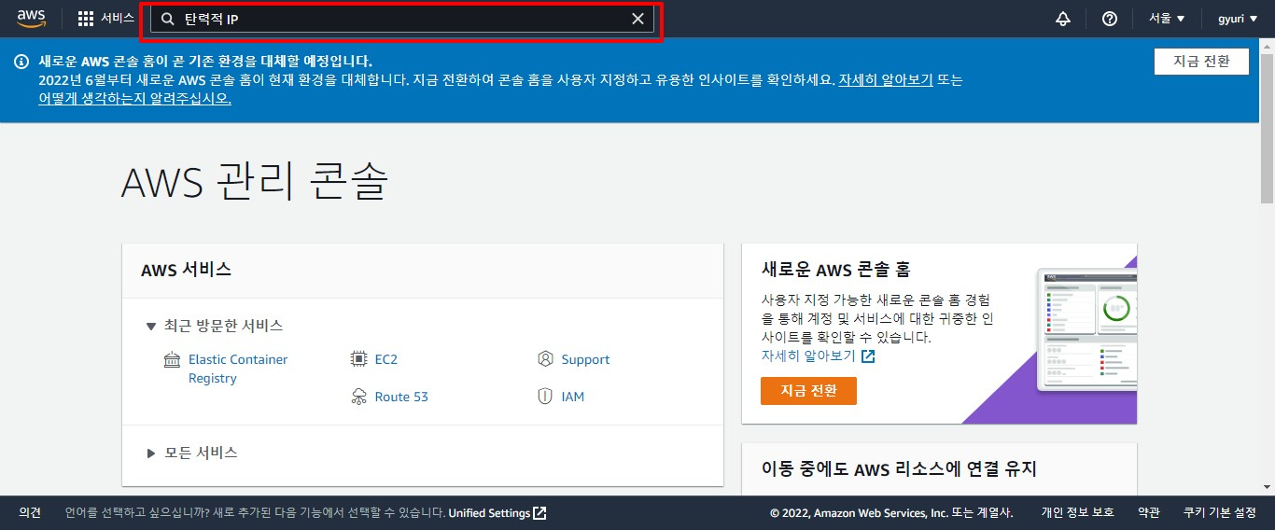Open 자세히 알아보기 link in blue banner
The image size is (1275, 530).
[886, 80]
